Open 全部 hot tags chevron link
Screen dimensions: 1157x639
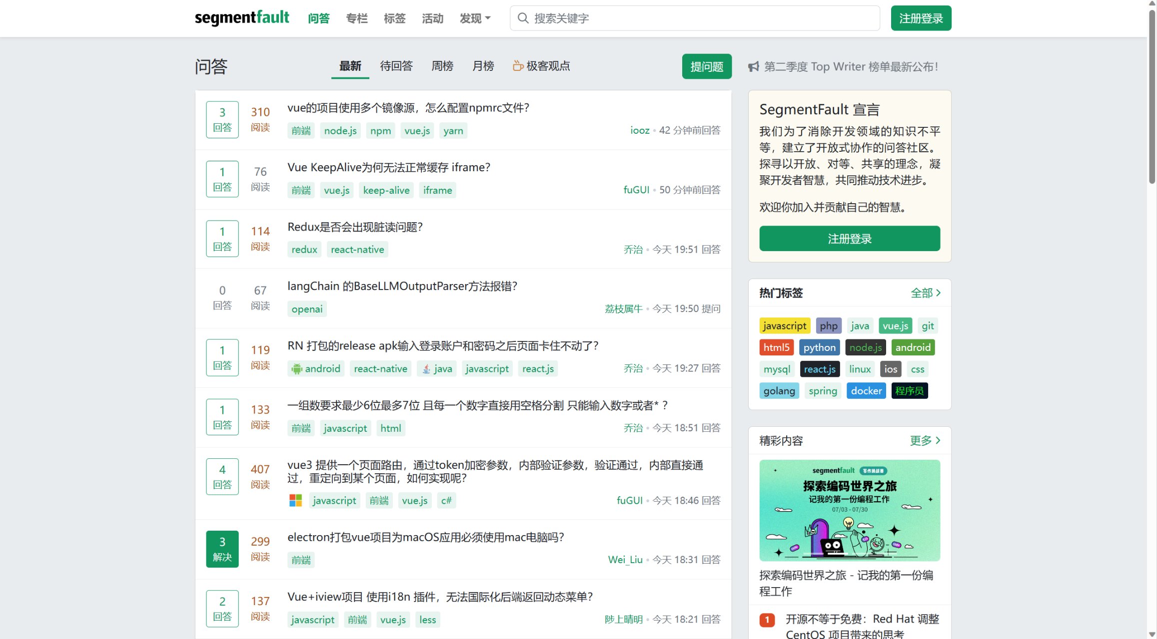[x=925, y=293]
